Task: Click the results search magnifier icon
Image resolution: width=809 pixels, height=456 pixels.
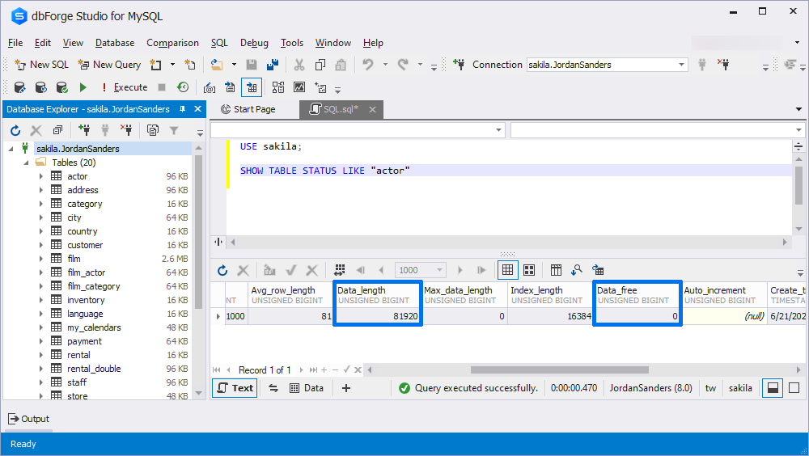Action: coord(576,270)
